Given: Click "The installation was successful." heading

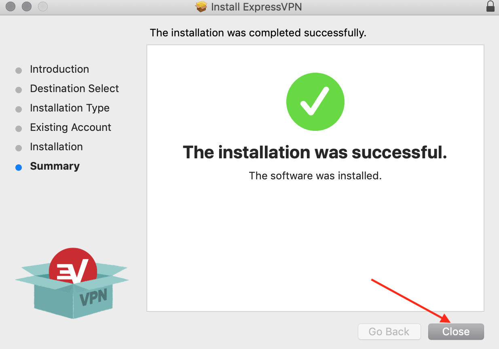Looking at the screenshot, I should click(x=315, y=152).
